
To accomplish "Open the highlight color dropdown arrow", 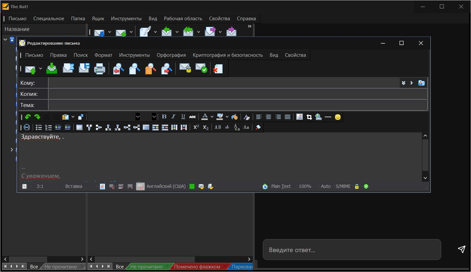I will (x=227, y=117).
